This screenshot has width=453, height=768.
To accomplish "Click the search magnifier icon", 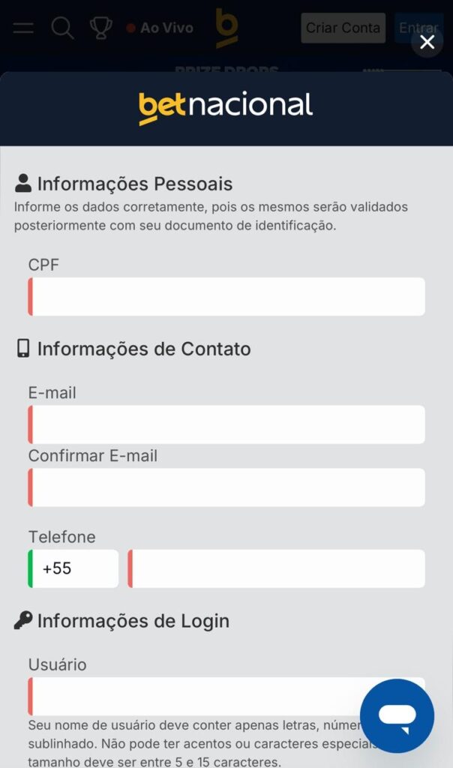I will coord(63,28).
